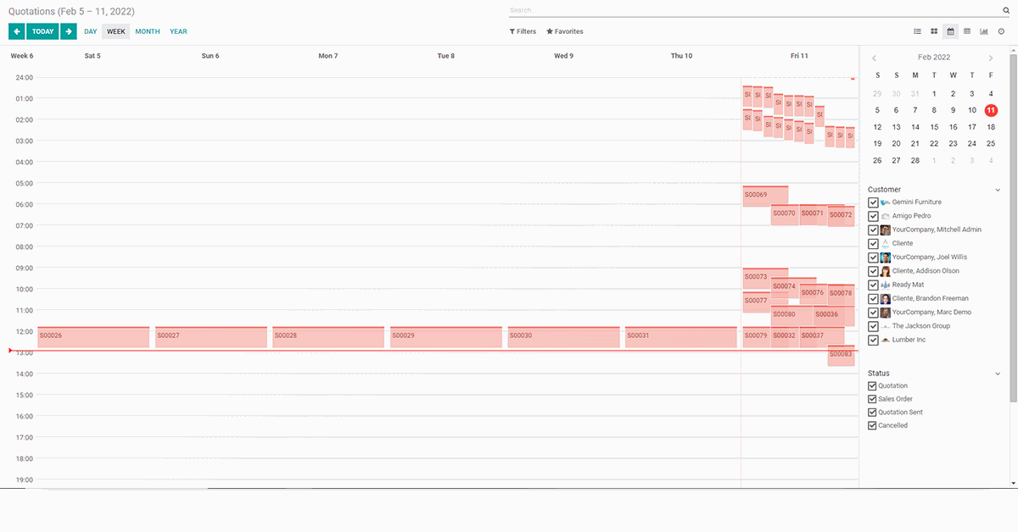
Task: Click The Jackson Group logo
Action: 885,326
